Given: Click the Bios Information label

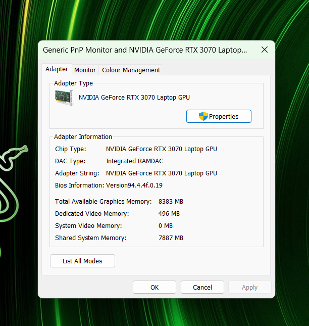Looking at the screenshot, I should point(80,185).
